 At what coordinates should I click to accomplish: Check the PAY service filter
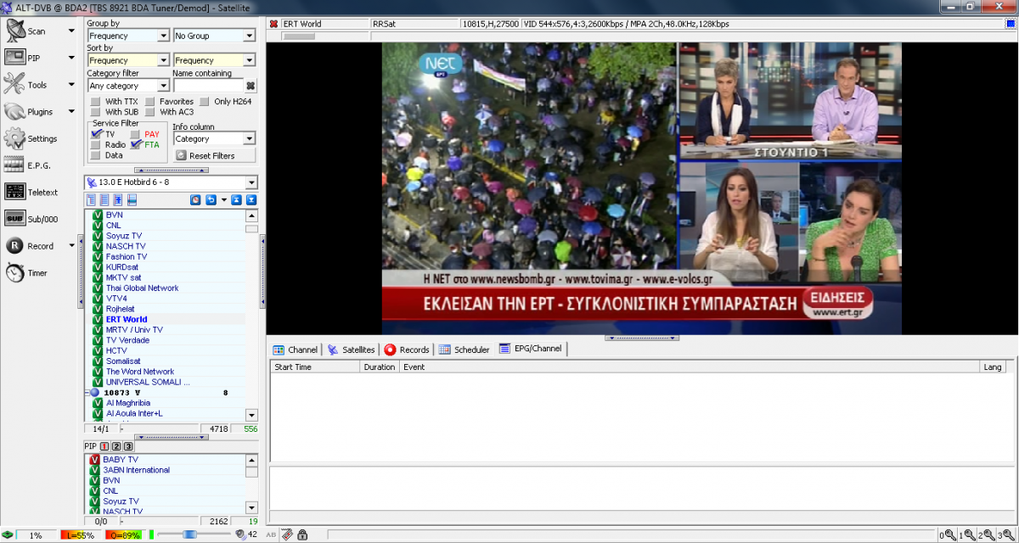tap(135, 134)
